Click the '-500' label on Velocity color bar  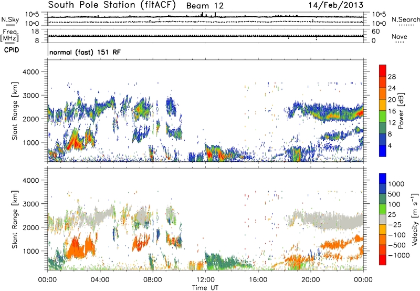[x=397, y=245]
